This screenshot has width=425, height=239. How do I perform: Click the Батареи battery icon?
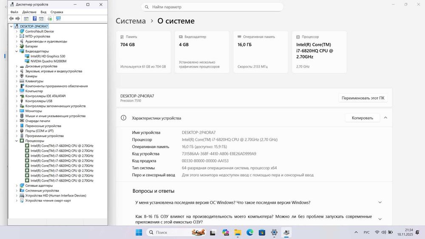[x=22, y=46]
